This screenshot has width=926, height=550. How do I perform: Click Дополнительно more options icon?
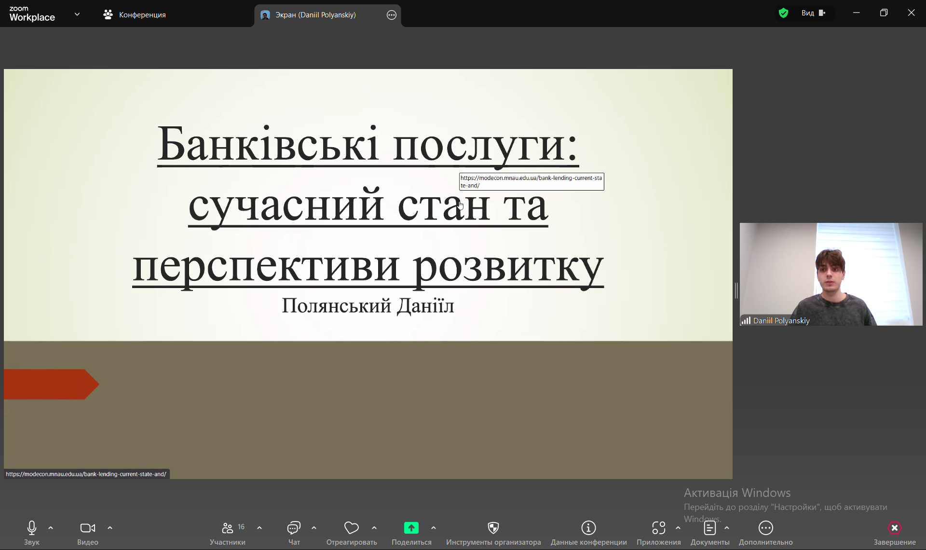coord(765,528)
